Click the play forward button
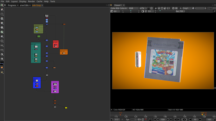Screen dimensions: 216x121 [x=168, y=119]
